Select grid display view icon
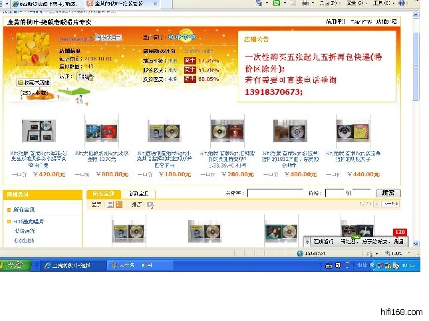Viewport: 429px width, 321px height. click(120, 204)
